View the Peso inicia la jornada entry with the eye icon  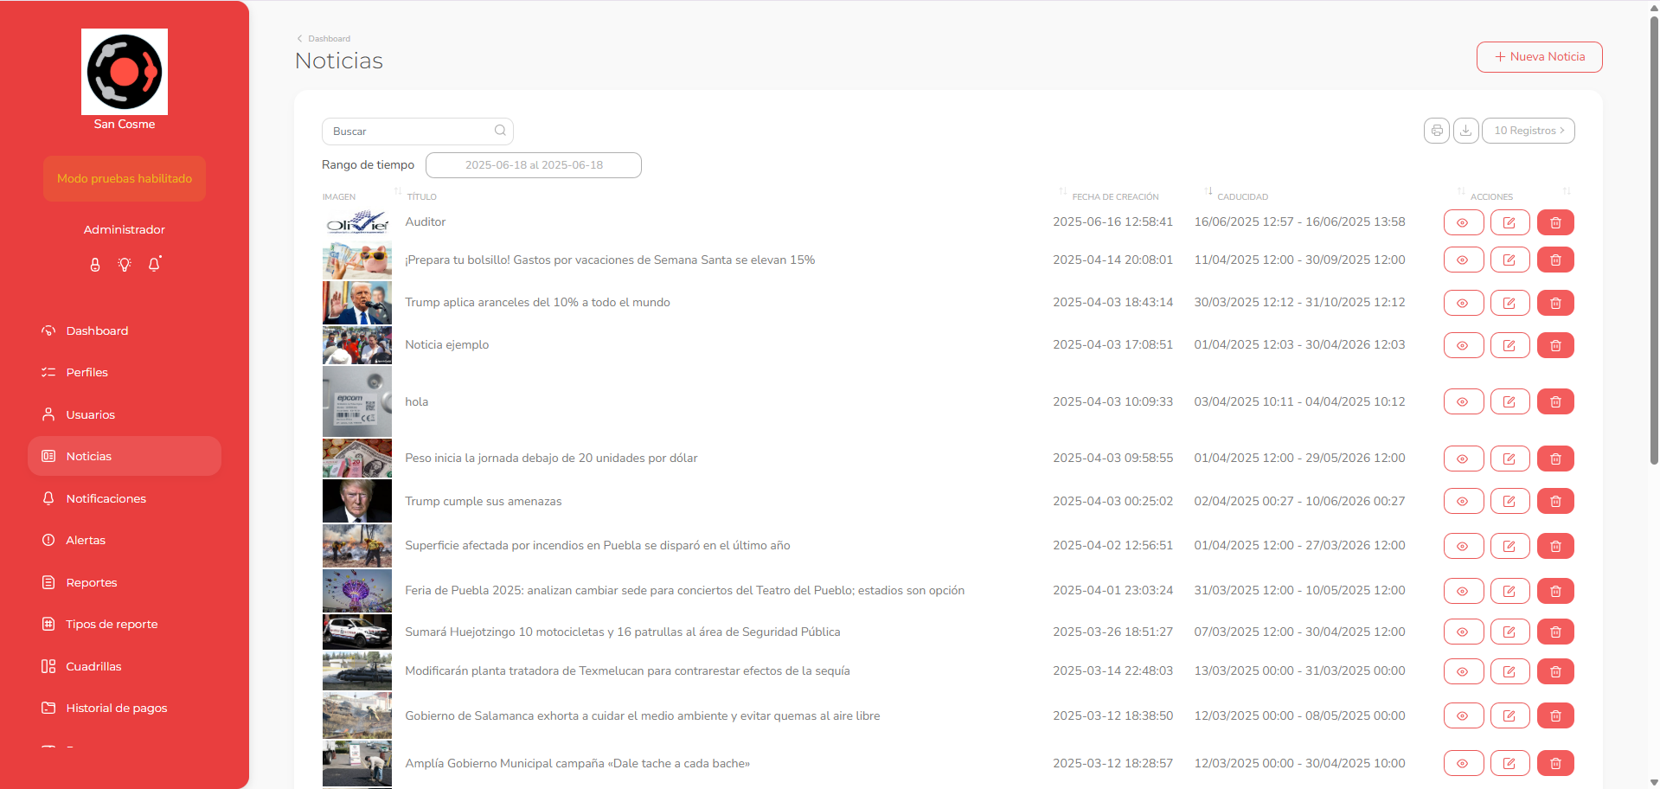click(1463, 459)
